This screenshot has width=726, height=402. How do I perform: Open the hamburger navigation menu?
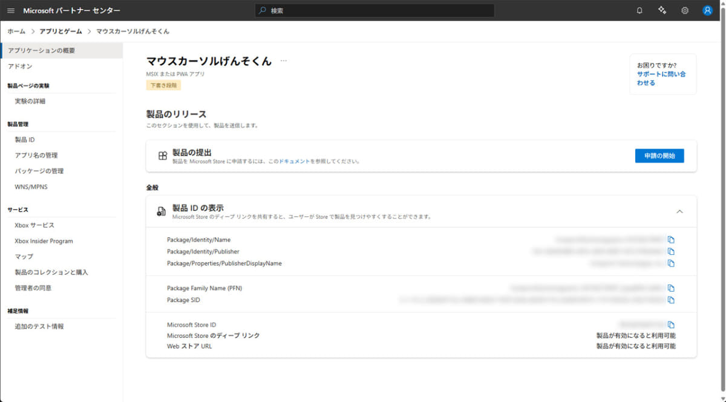(x=10, y=10)
